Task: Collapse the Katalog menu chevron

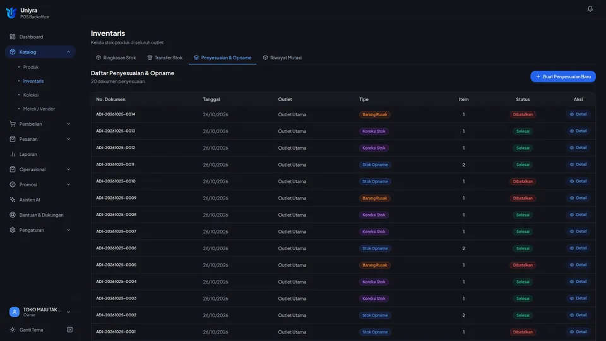Action: pyautogui.click(x=68, y=52)
